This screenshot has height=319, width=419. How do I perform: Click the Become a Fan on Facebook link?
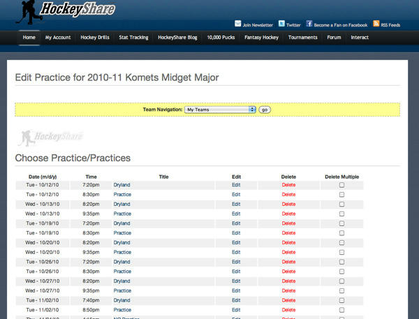click(340, 24)
